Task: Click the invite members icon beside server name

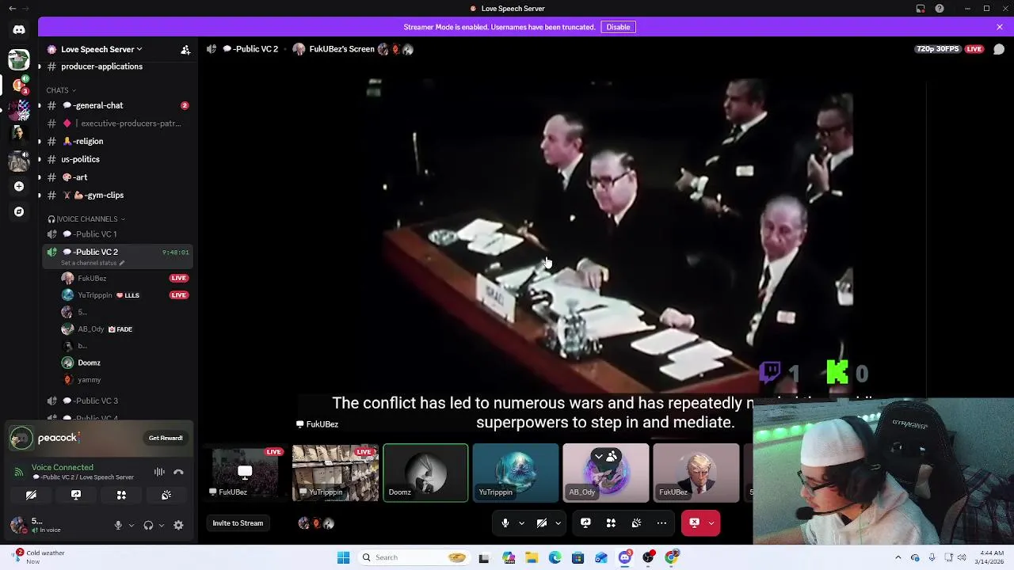Action: tap(185, 50)
